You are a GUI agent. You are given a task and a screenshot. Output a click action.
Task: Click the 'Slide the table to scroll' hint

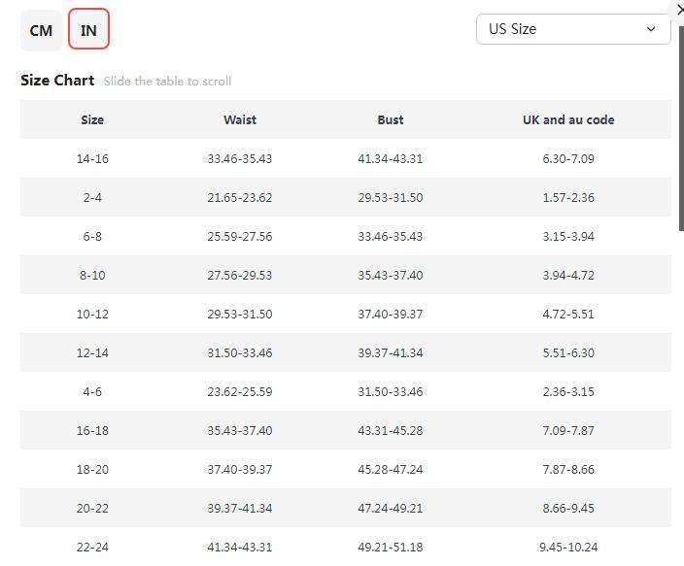167,82
